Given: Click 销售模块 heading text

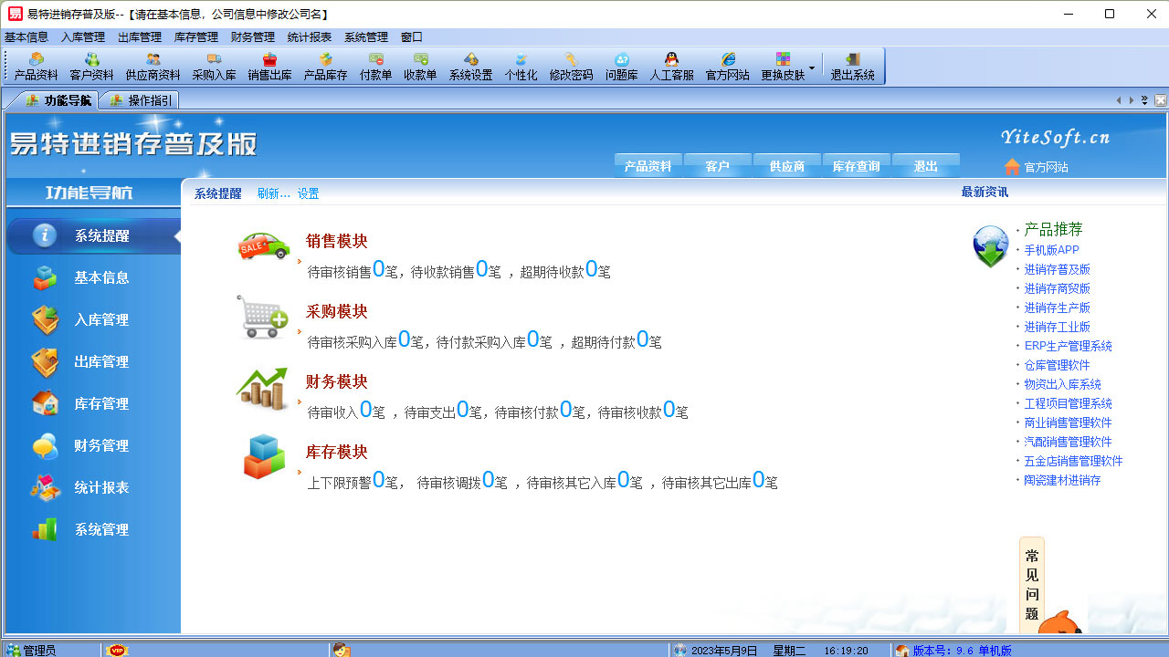Looking at the screenshot, I should click(336, 241).
